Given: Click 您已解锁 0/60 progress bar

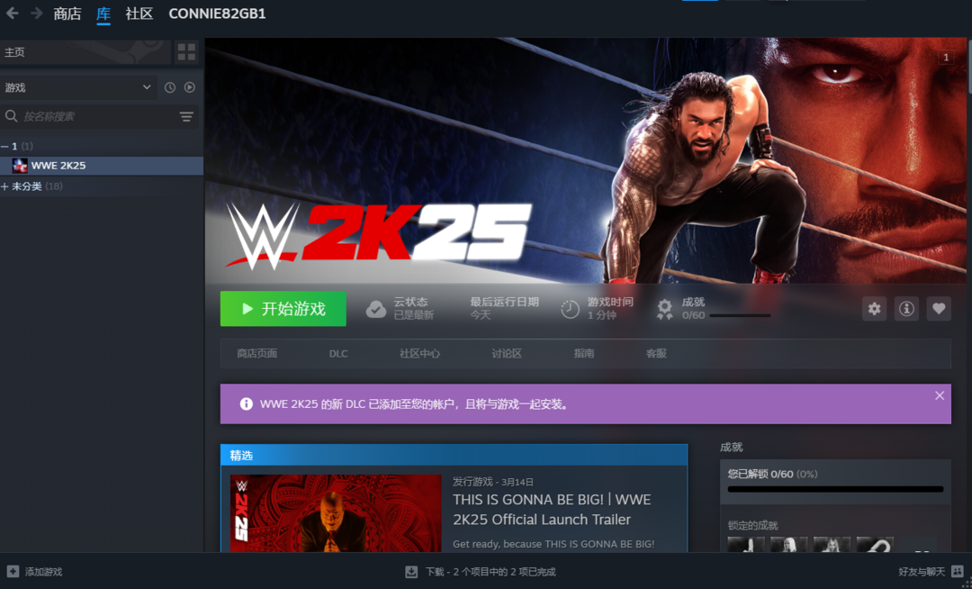Looking at the screenshot, I should coord(835,489).
